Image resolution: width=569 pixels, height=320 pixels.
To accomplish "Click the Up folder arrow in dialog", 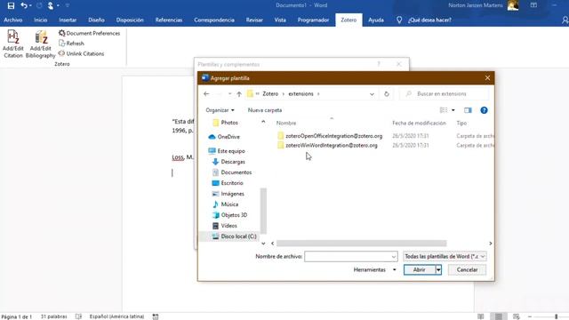I will tap(239, 94).
